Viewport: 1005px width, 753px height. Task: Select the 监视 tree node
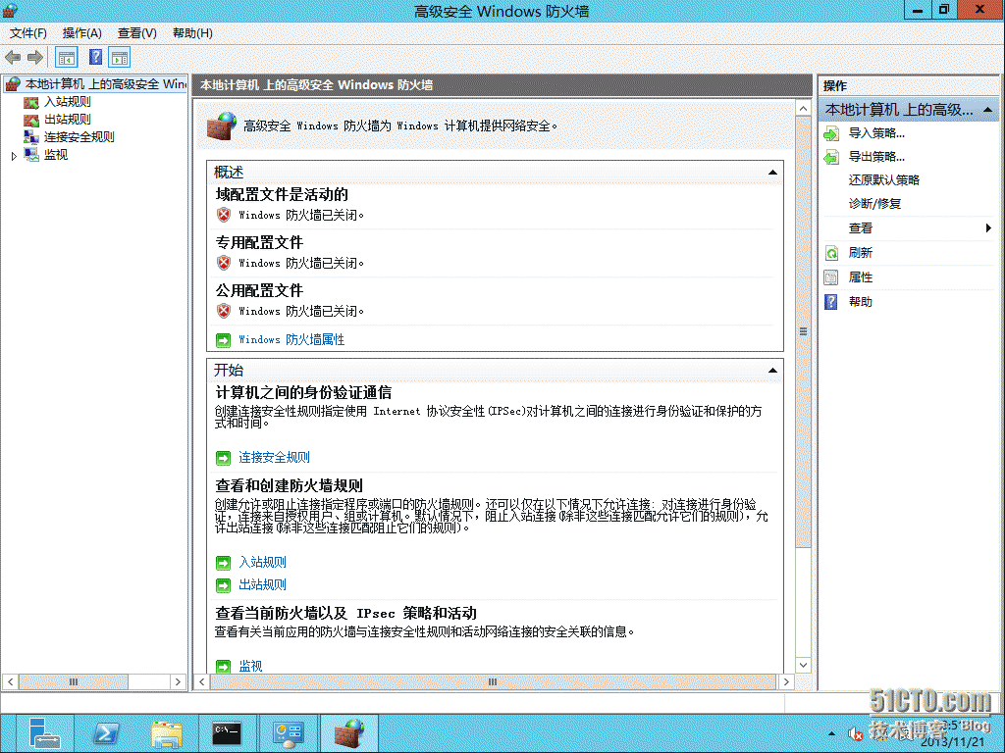(x=56, y=154)
